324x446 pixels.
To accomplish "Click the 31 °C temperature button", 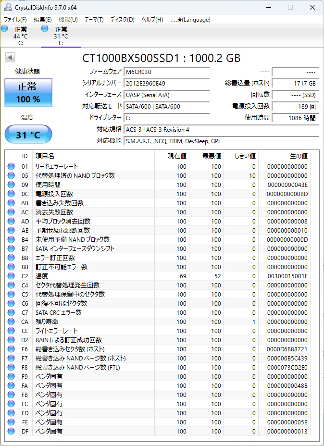I will pos(28,134).
